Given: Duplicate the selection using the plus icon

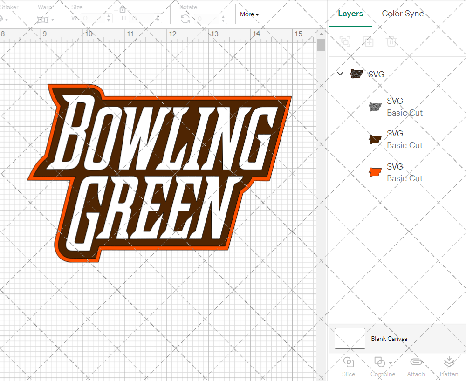Looking at the screenshot, I should [368, 41].
